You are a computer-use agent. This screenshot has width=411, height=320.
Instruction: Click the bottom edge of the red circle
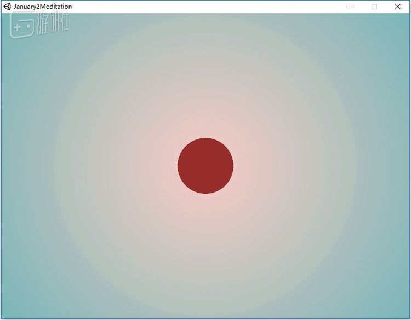pos(206,192)
